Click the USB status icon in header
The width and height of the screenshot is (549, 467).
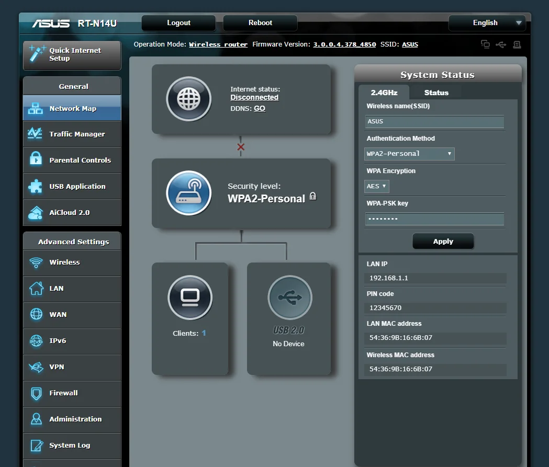point(501,44)
